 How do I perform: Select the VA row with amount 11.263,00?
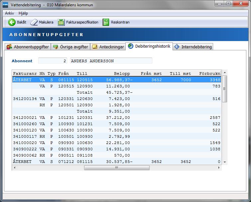tap(117, 86)
